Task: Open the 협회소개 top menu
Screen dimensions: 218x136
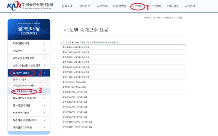Action: pyautogui.click(x=67, y=6)
